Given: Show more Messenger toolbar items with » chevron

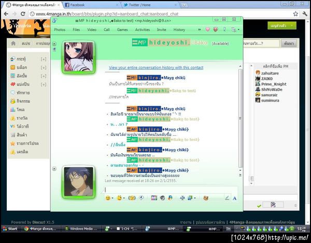Looking at the screenshot, I should (200, 30).
